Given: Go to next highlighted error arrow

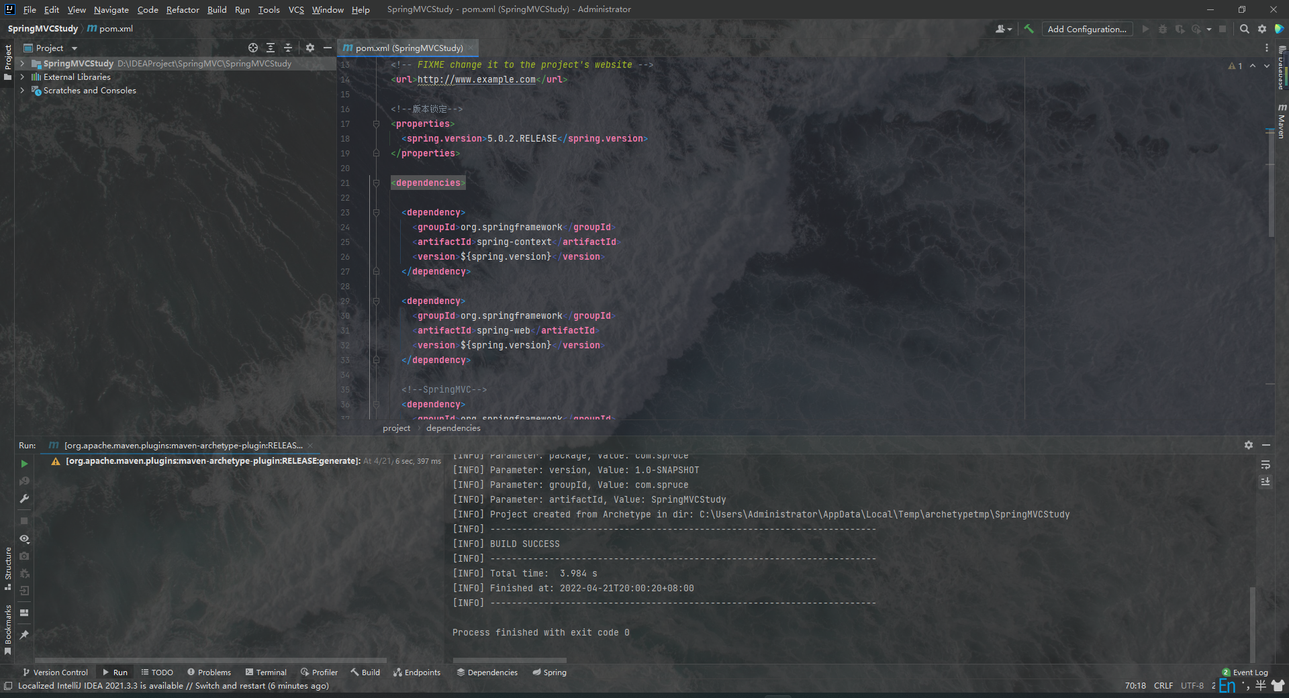Looking at the screenshot, I should click(x=1267, y=66).
